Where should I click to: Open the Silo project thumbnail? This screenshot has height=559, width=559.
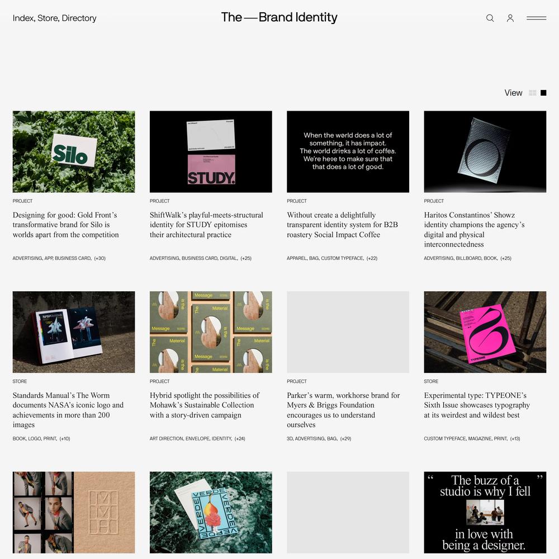coord(74,151)
